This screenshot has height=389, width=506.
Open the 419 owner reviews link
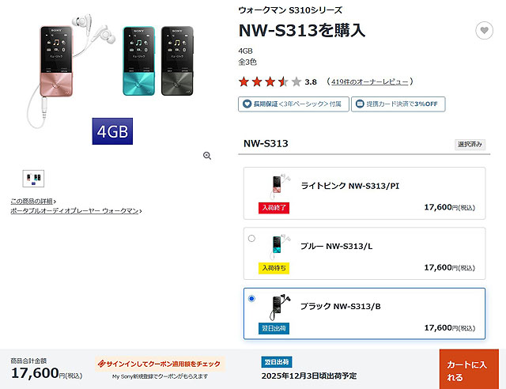[369, 81]
